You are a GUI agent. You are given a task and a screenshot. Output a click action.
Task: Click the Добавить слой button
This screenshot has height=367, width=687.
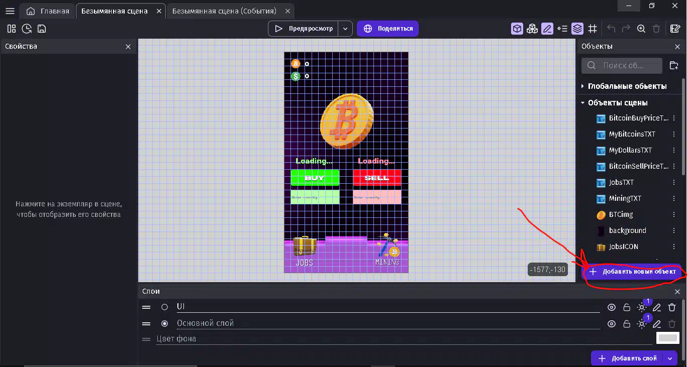click(628, 358)
